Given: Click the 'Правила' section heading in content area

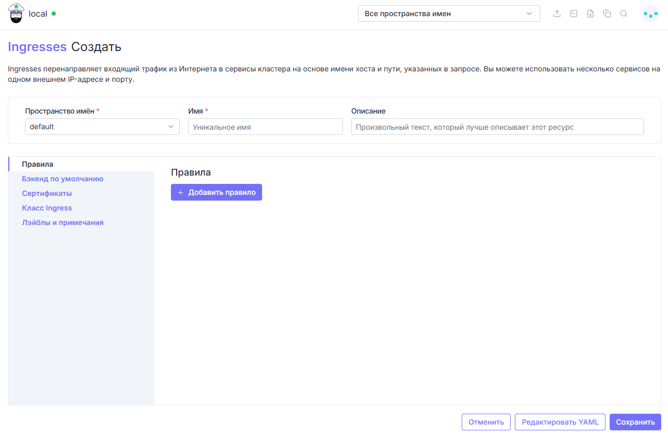Looking at the screenshot, I should coord(191,172).
